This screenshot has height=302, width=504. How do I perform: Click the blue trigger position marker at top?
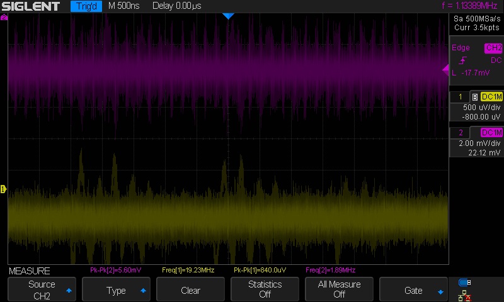point(228,16)
